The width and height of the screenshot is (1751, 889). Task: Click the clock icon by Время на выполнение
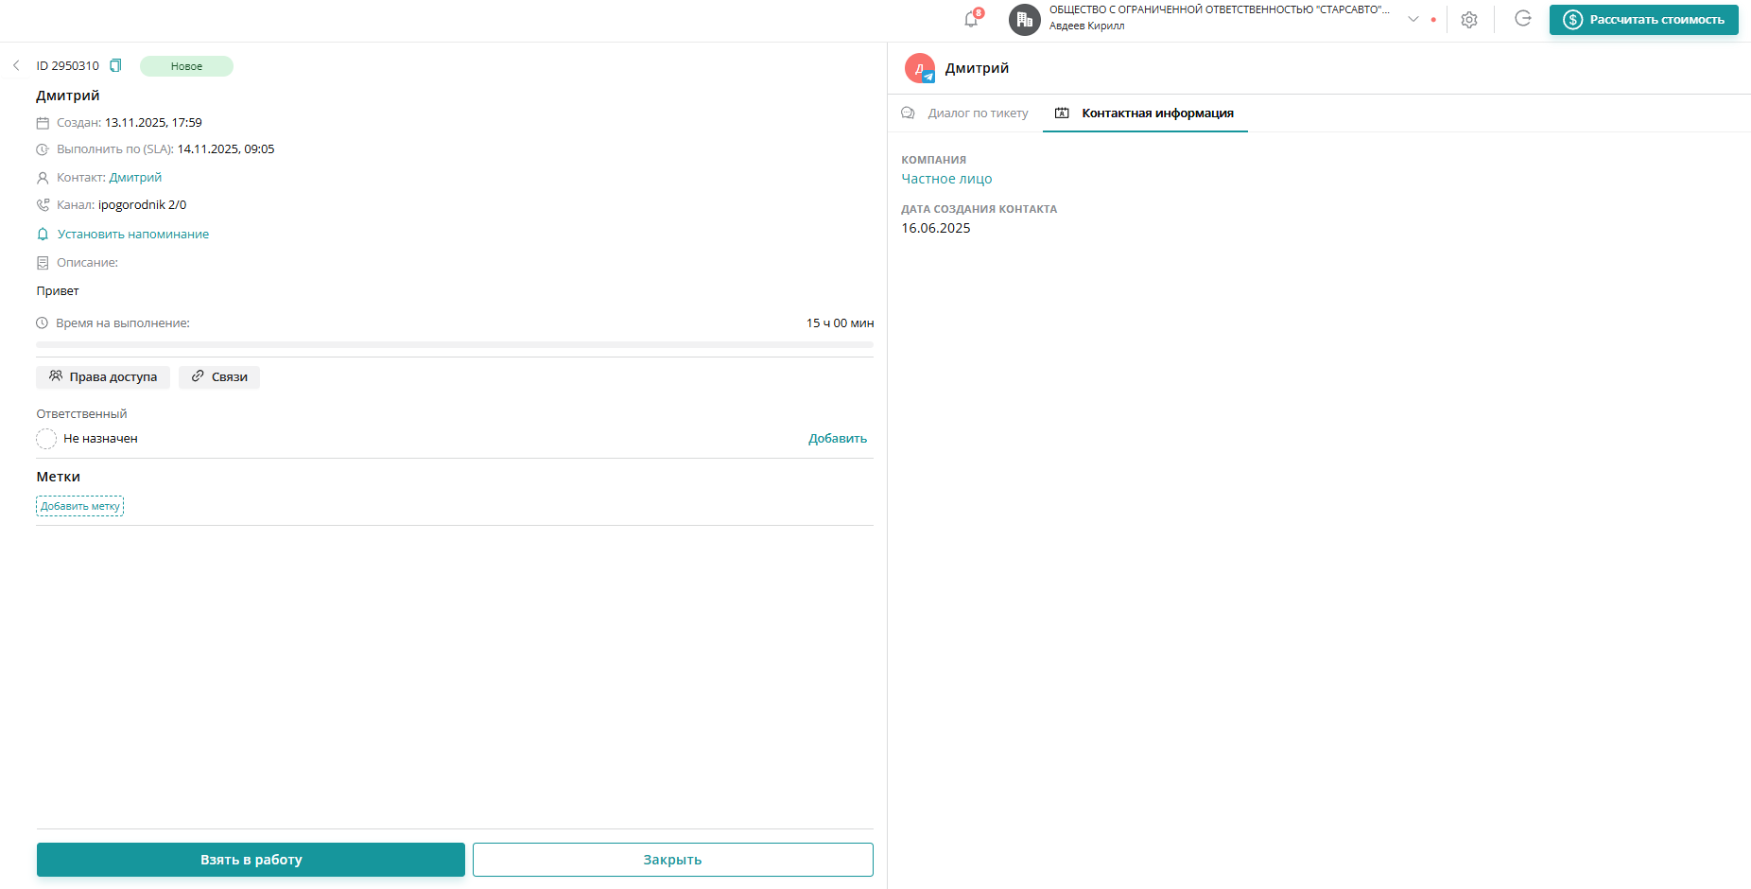coord(42,323)
